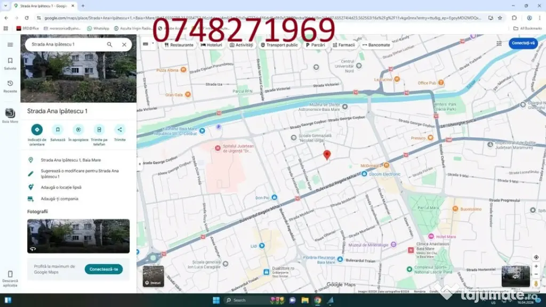
Task: Click the Conectează-te button in side panel
Action: [x=103, y=269]
